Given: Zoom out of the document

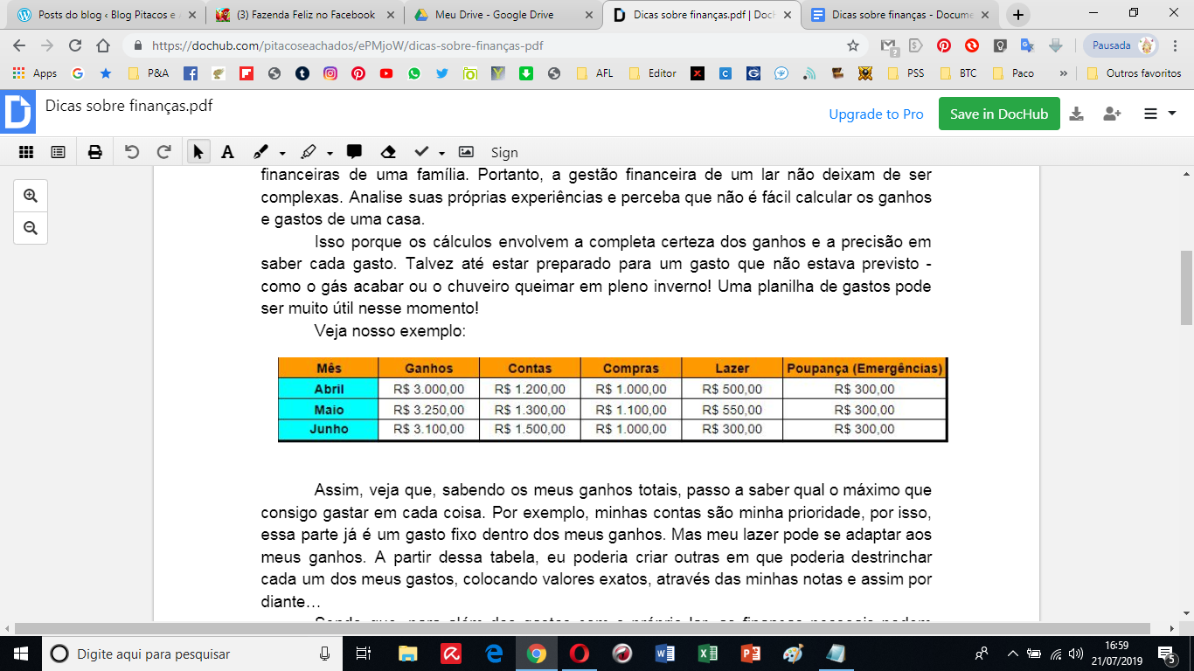Looking at the screenshot, I should (31, 228).
